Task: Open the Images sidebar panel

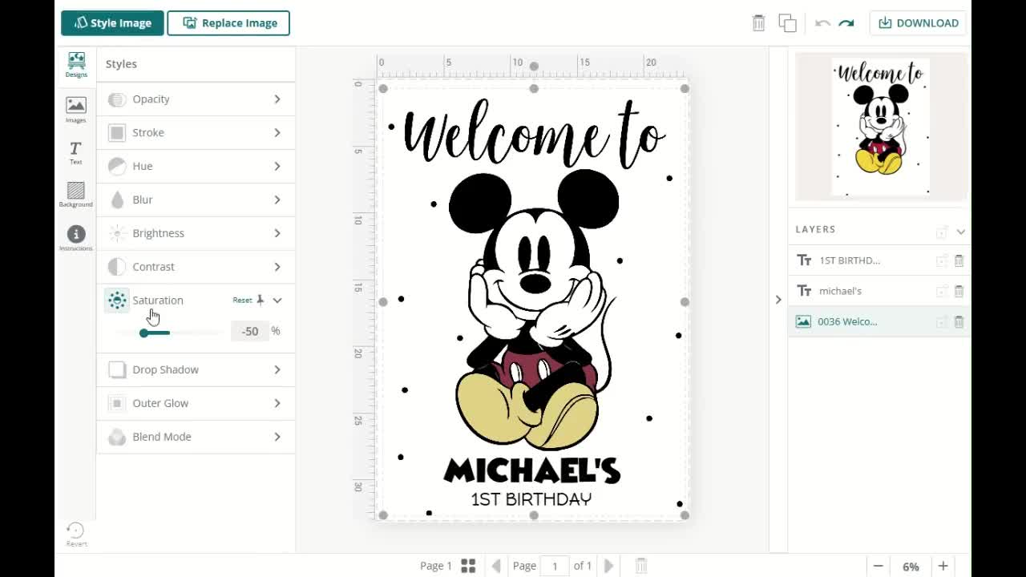Action: coord(76,110)
